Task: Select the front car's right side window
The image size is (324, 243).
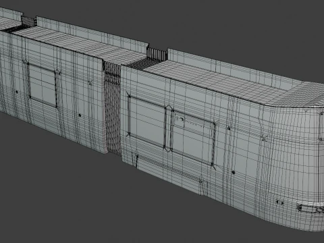Action: [x=193, y=138]
